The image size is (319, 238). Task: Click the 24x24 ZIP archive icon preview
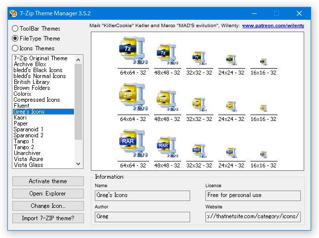231,106
